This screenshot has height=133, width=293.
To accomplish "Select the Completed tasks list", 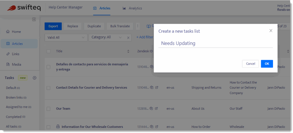I will click(15, 117).
